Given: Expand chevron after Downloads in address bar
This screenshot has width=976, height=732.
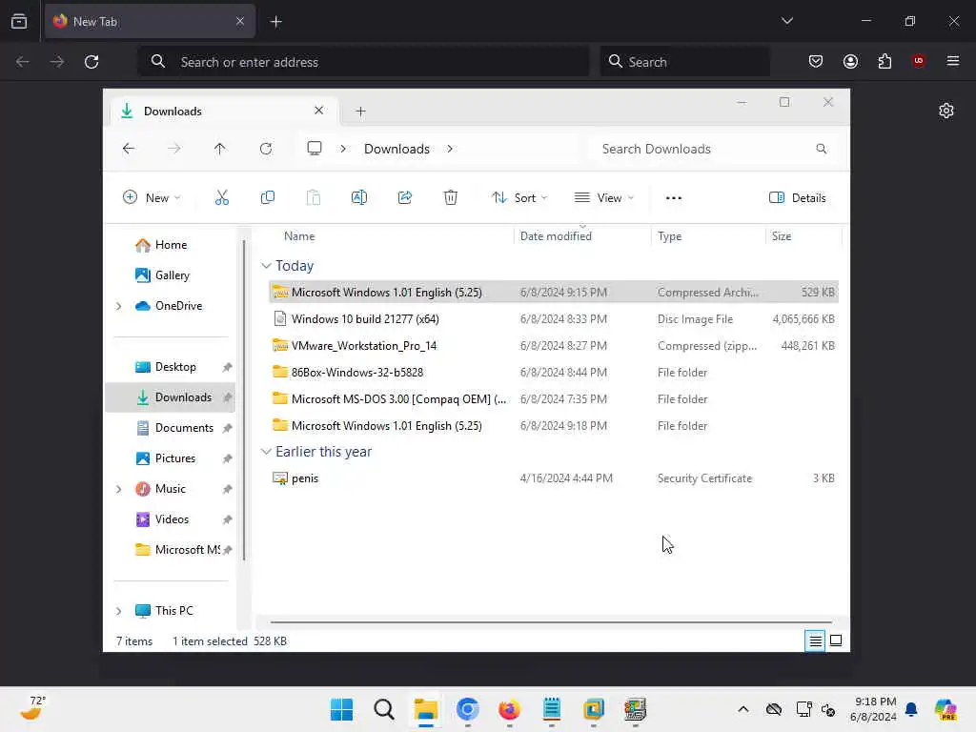Looking at the screenshot, I should point(450,149).
